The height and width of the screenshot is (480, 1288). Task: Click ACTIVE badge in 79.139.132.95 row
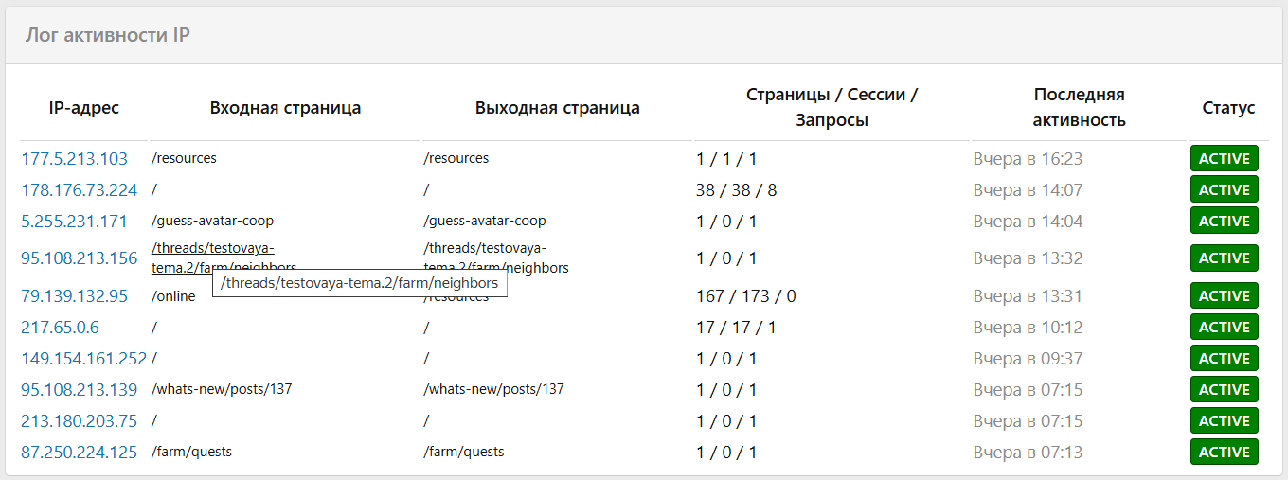point(1224,296)
